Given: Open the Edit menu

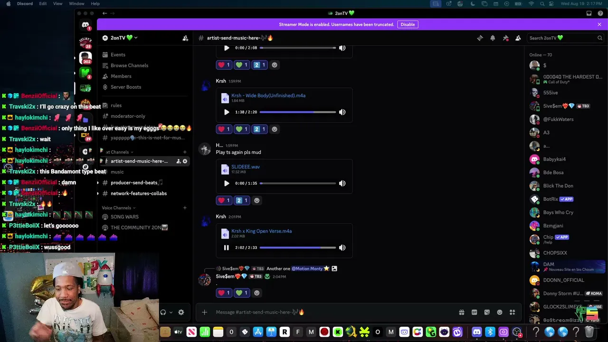Looking at the screenshot, I should tap(43, 4).
